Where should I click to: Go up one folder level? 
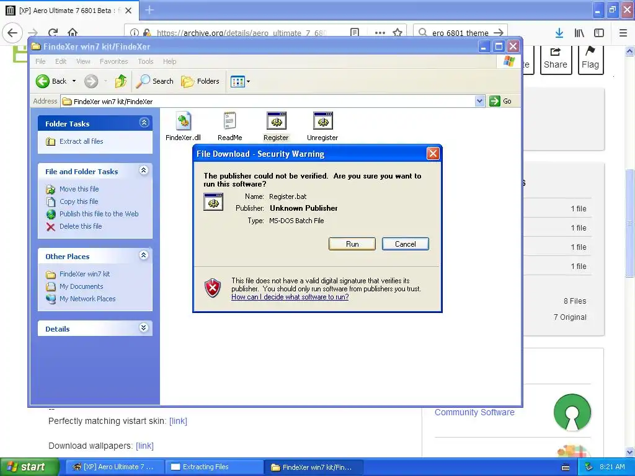pyautogui.click(x=120, y=81)
